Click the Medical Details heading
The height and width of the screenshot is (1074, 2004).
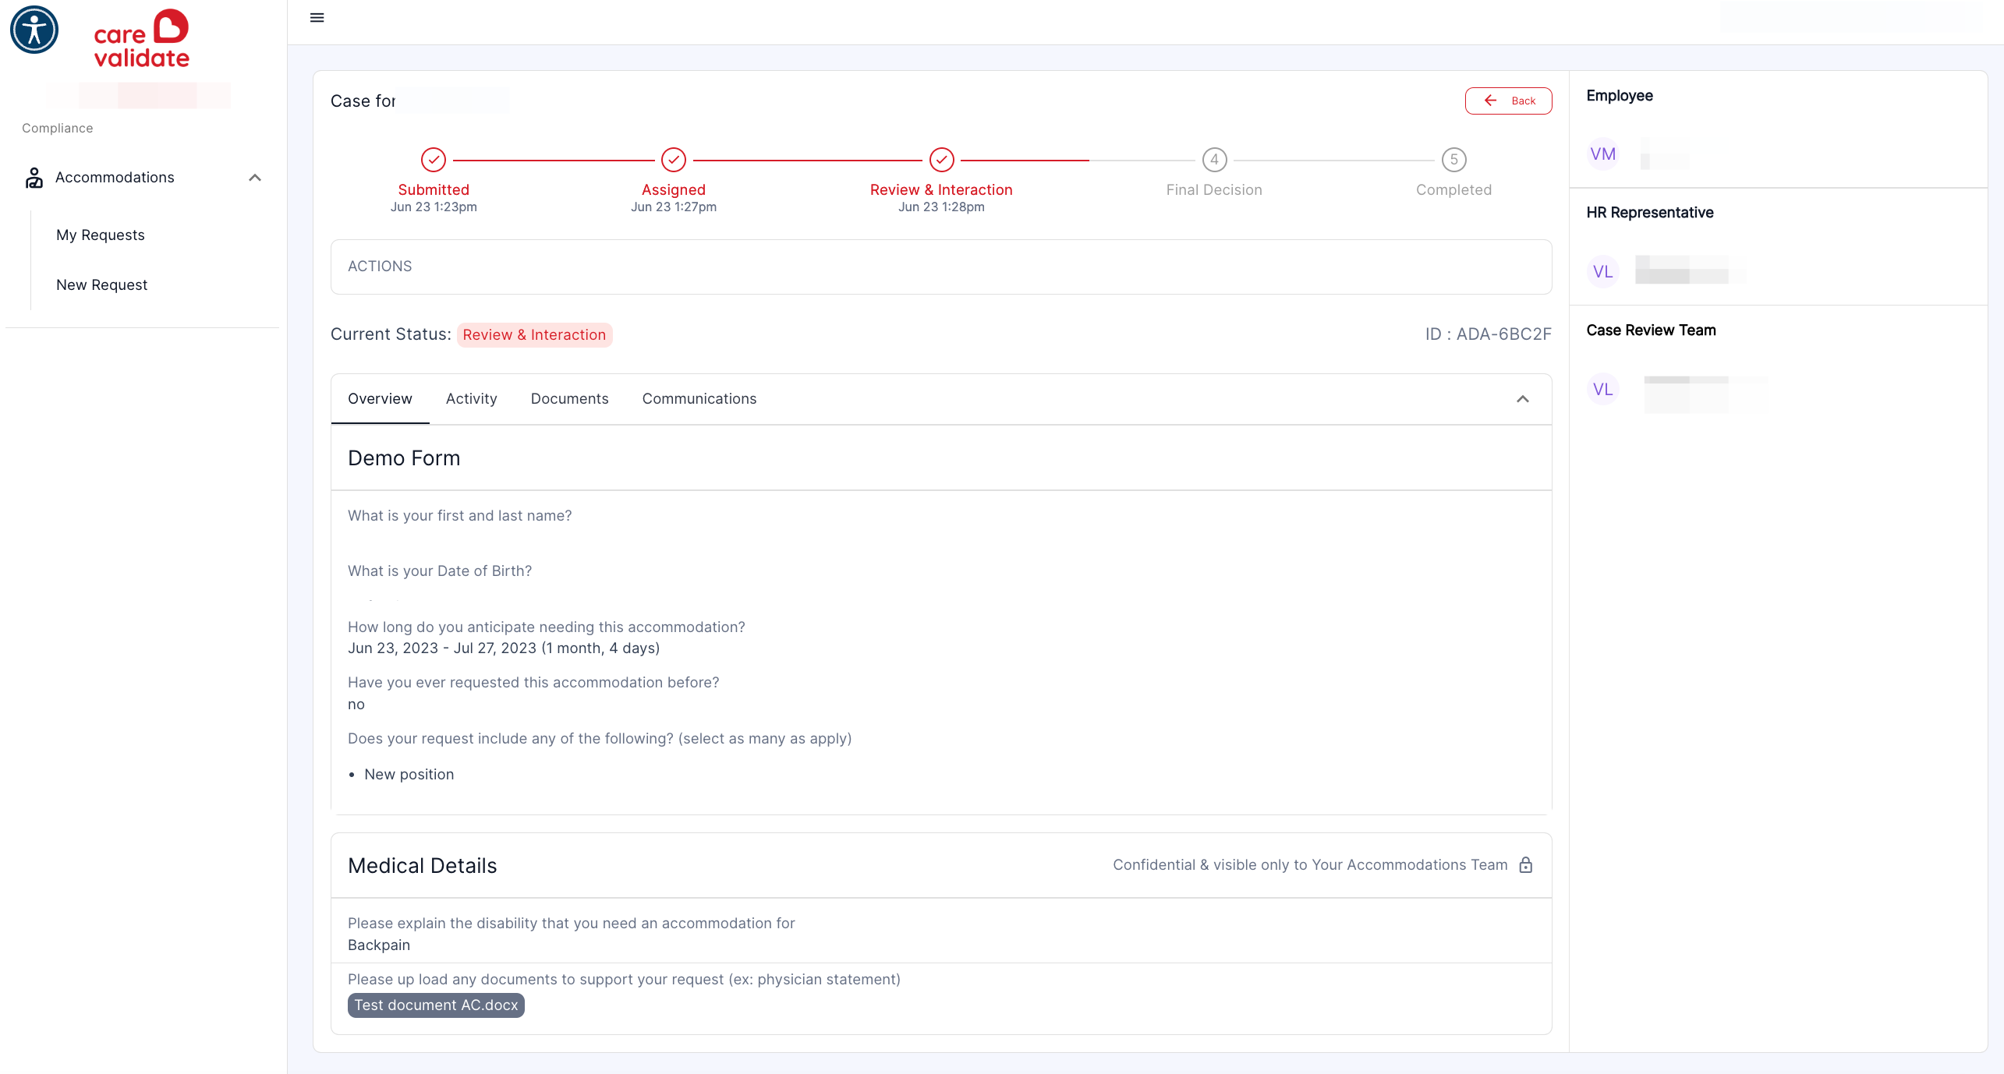422,866
